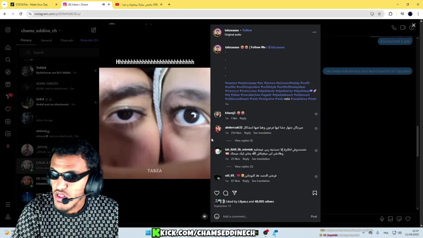The height and width of the screenshot is (238, 423).
Task: Open the sticker picker in the chat composer
Action: point(399,219)
